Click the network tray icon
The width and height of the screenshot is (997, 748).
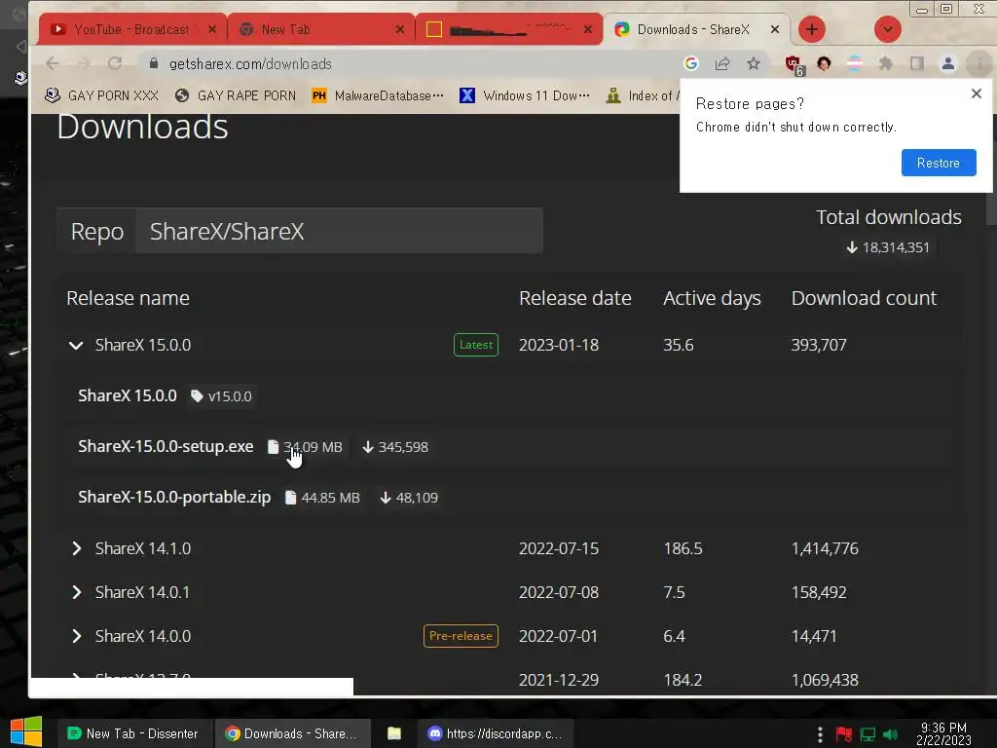coord(868,734)
